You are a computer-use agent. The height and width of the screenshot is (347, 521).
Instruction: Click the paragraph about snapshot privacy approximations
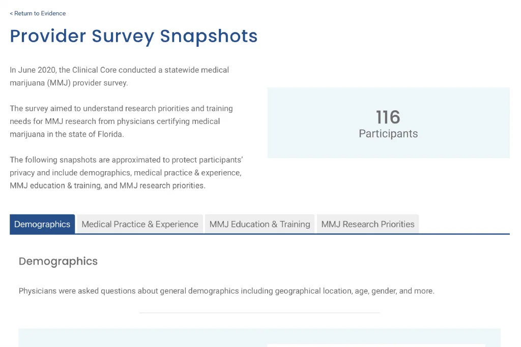tap(125, 173)
